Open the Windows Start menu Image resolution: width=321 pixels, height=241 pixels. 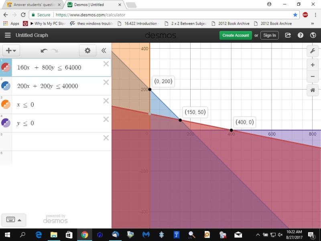[x=7, y=235]
